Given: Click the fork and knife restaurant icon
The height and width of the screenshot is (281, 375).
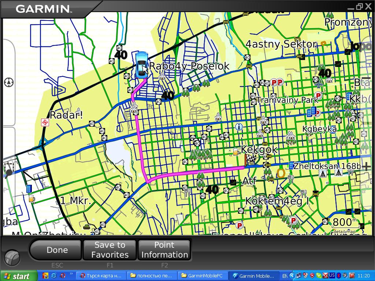Looking at the screenshot, I should (291, 179).
